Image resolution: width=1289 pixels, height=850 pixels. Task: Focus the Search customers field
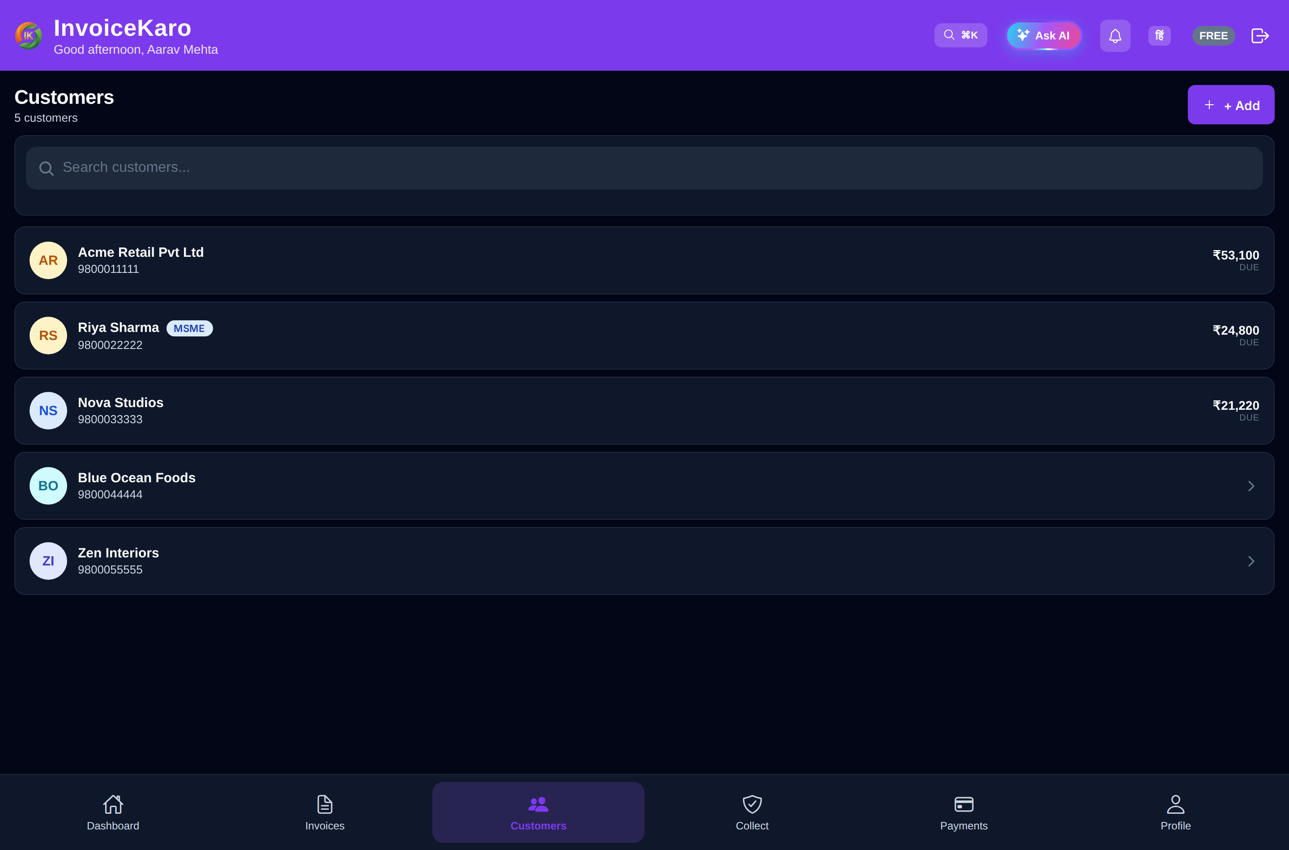[644, 168]
